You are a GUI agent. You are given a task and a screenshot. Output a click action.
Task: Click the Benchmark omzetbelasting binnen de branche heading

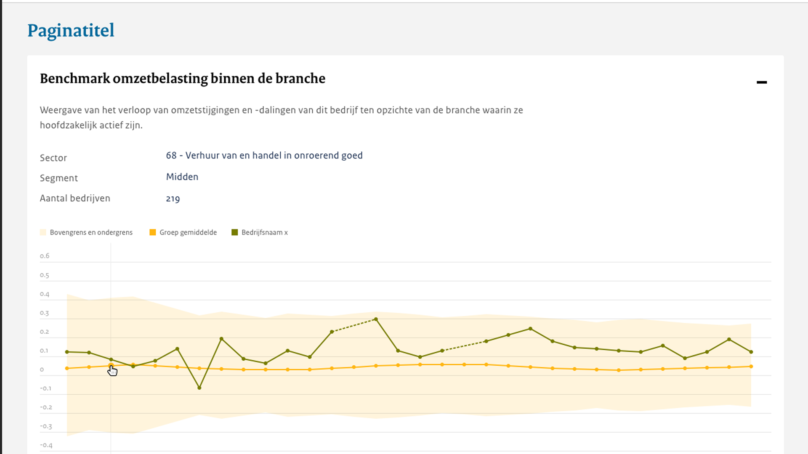coord(182,79)
